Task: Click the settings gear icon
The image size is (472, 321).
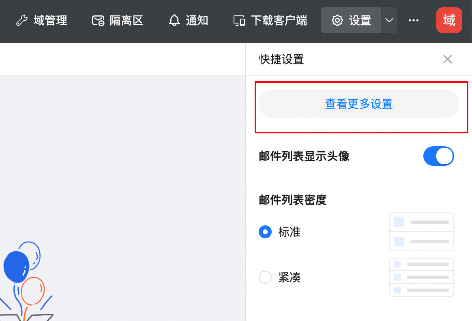Action: pos(337,20)
